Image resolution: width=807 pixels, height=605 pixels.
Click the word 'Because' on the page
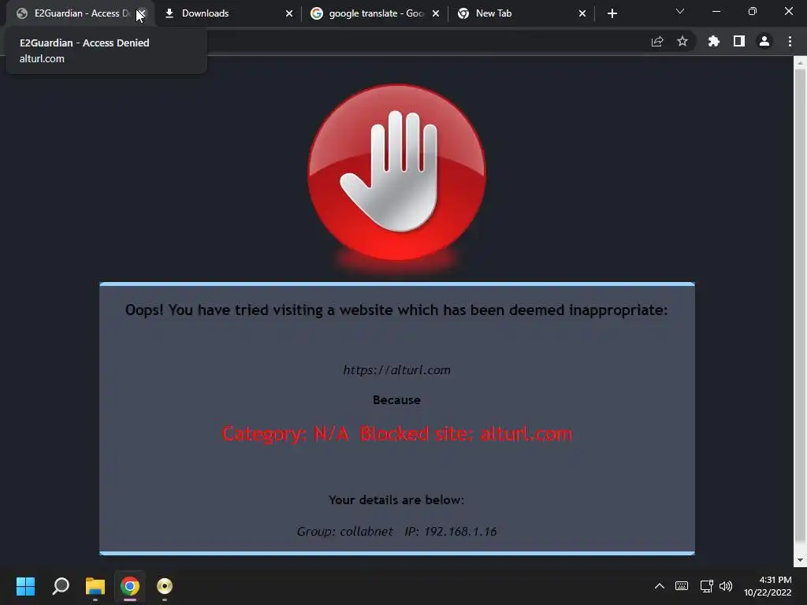tap(397, 399)
